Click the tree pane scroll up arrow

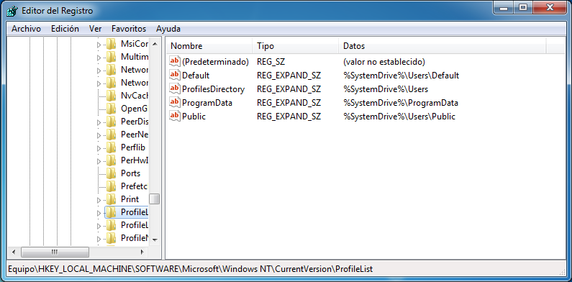155,44
